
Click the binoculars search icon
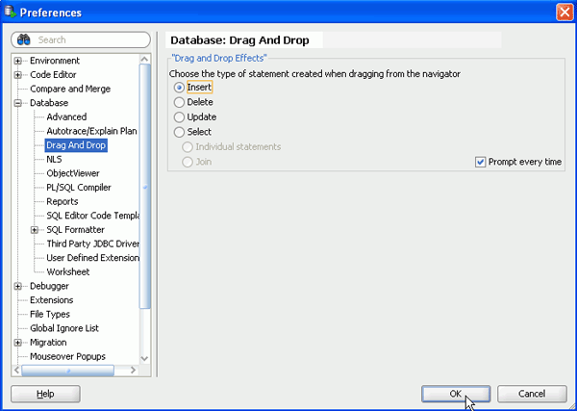tap(24, 39)
